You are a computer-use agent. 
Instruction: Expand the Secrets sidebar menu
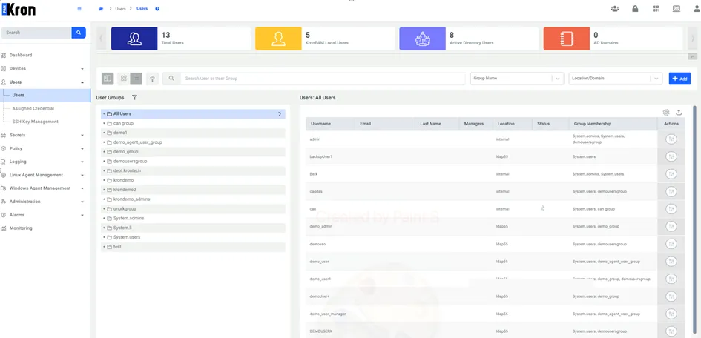tap(82, 136)
